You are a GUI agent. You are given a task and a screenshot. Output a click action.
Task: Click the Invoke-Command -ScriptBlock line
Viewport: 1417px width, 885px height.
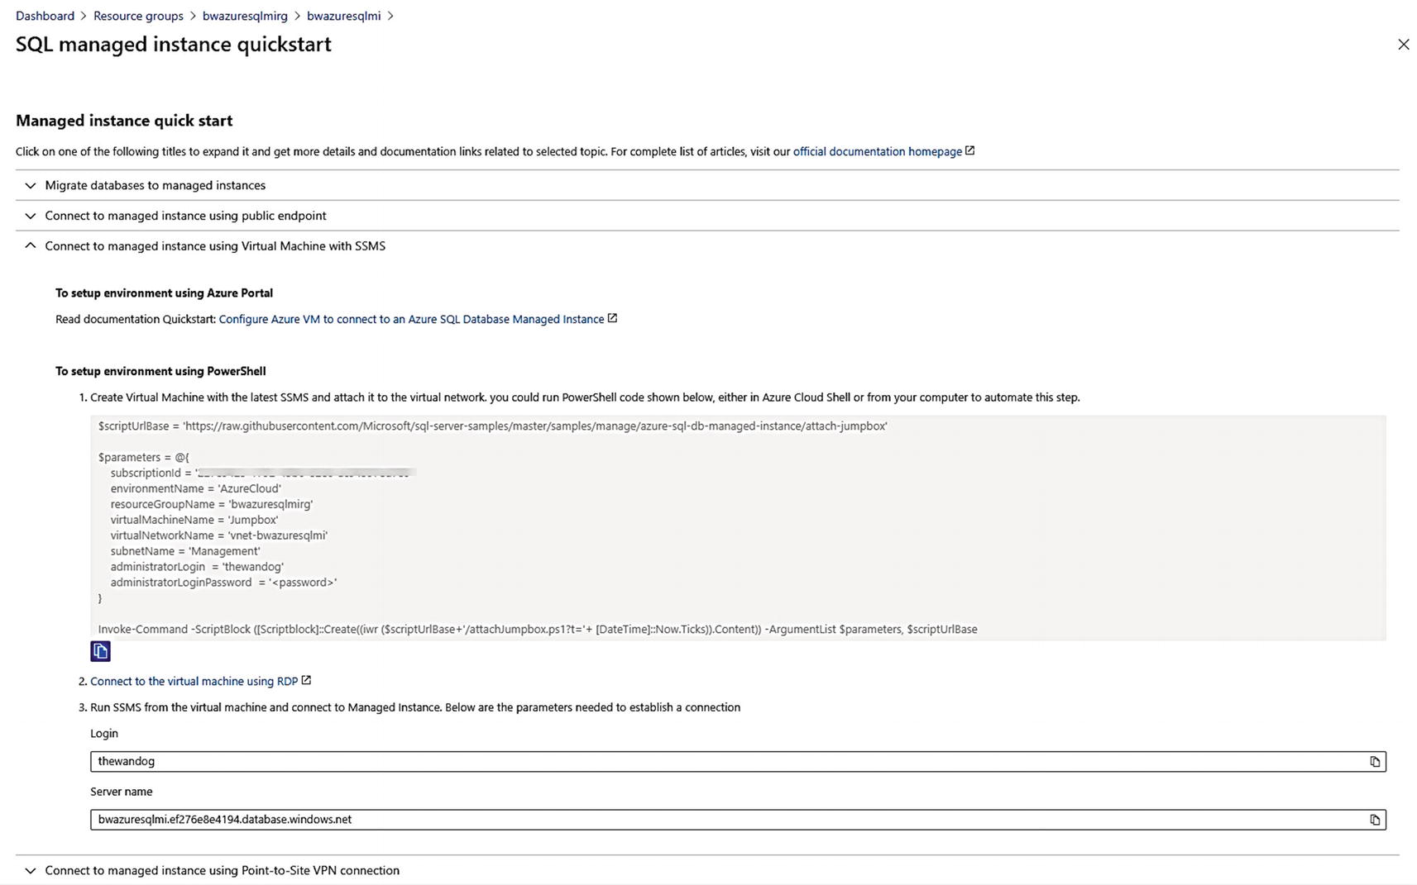pyautogui.click(x=538, y=630)
